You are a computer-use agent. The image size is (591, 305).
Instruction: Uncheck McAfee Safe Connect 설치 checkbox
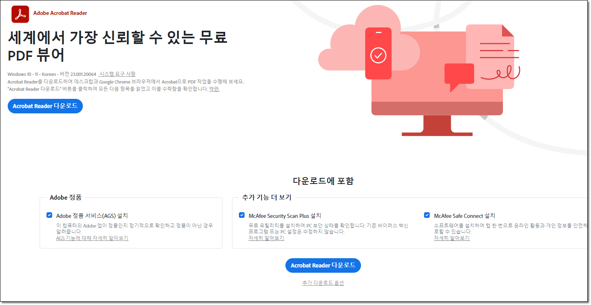click(427, 215)
